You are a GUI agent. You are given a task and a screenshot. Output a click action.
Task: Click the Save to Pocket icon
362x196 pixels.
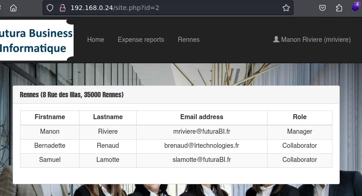click(322, 8)
